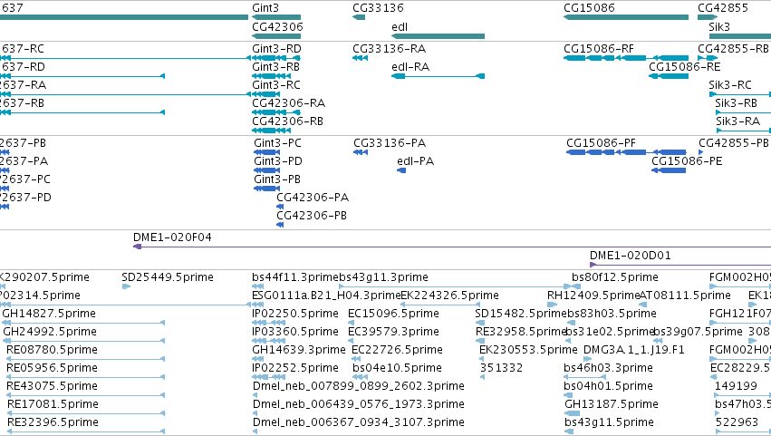Select protein CG42306-PB
The image size is (771, 436).
[312, 216]
